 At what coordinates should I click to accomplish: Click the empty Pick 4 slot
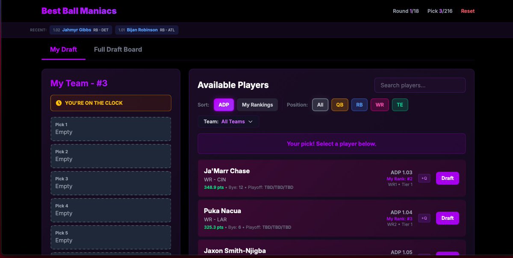pyautogui.click(x=111, y=210)
